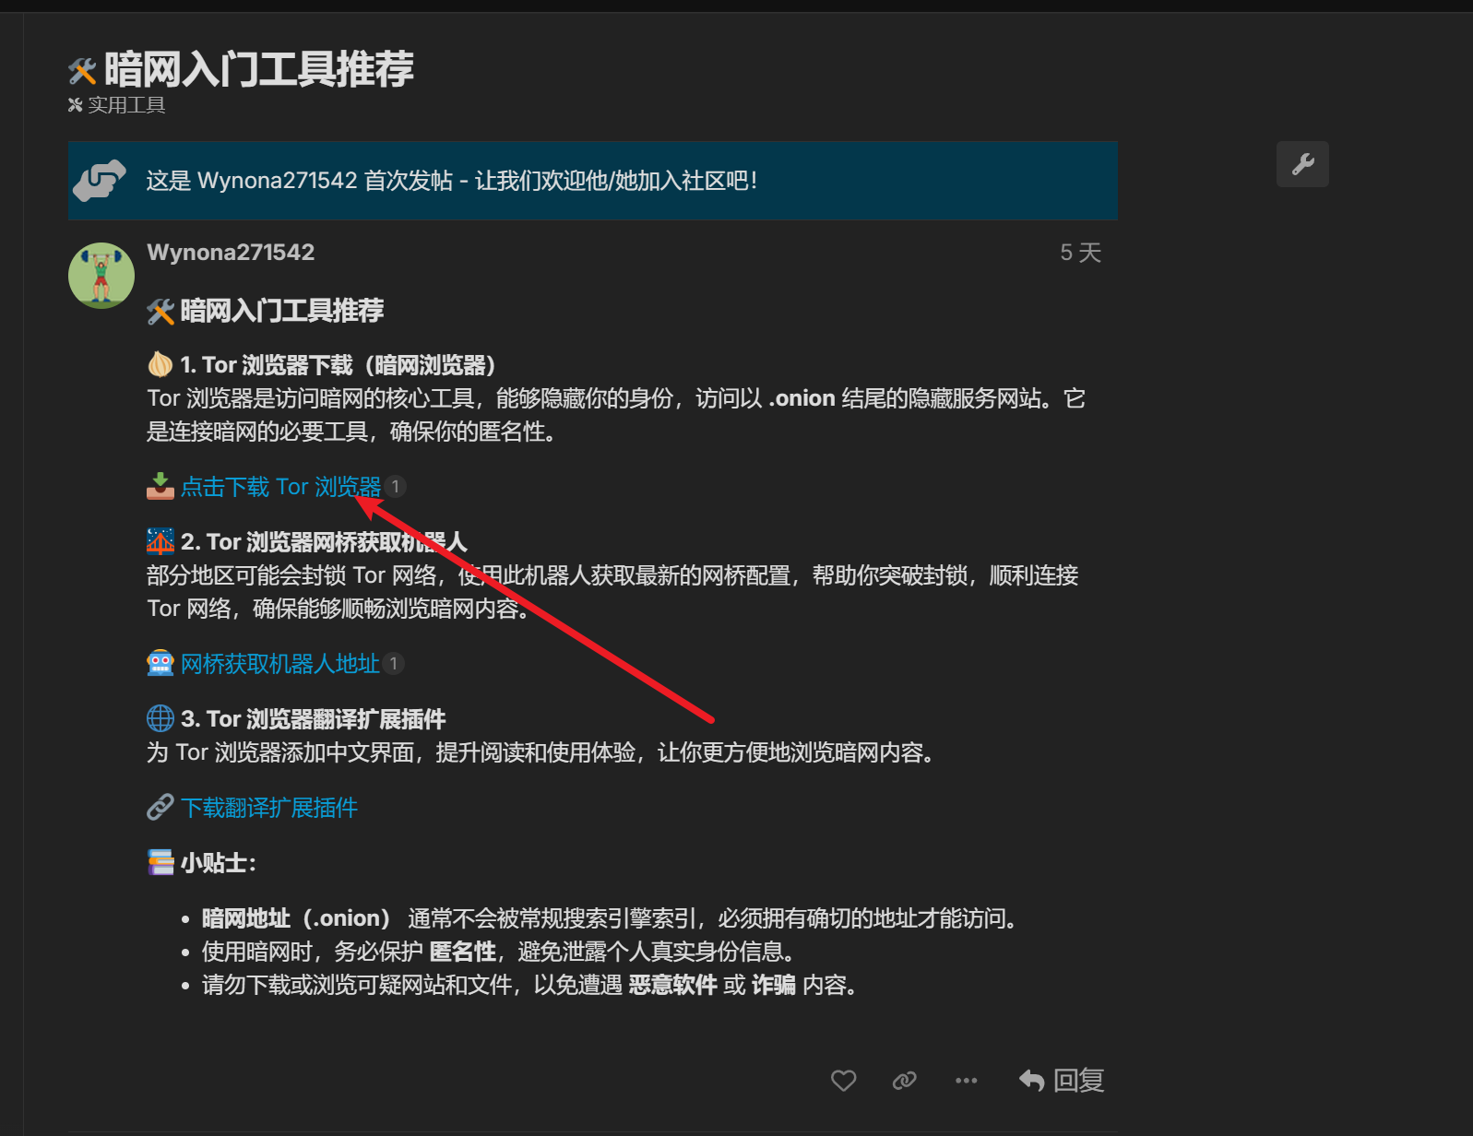Click the books emoji beside 小贴士

pyautogui.click(x=160, y=862)
